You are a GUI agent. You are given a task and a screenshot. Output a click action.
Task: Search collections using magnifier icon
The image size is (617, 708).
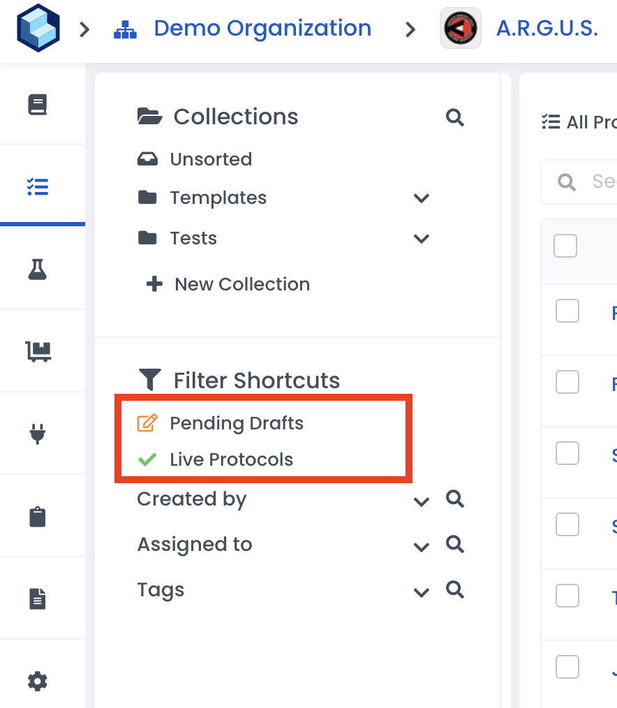[x=454, y=117]
